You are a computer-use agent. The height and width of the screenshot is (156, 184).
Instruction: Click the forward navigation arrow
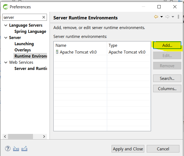pyautogui.click(x=167, y=17)
